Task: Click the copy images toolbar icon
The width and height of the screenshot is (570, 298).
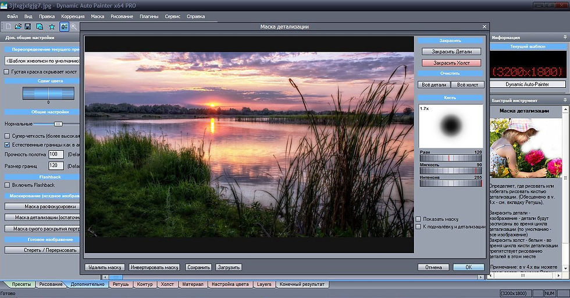Action: [40, 27]
